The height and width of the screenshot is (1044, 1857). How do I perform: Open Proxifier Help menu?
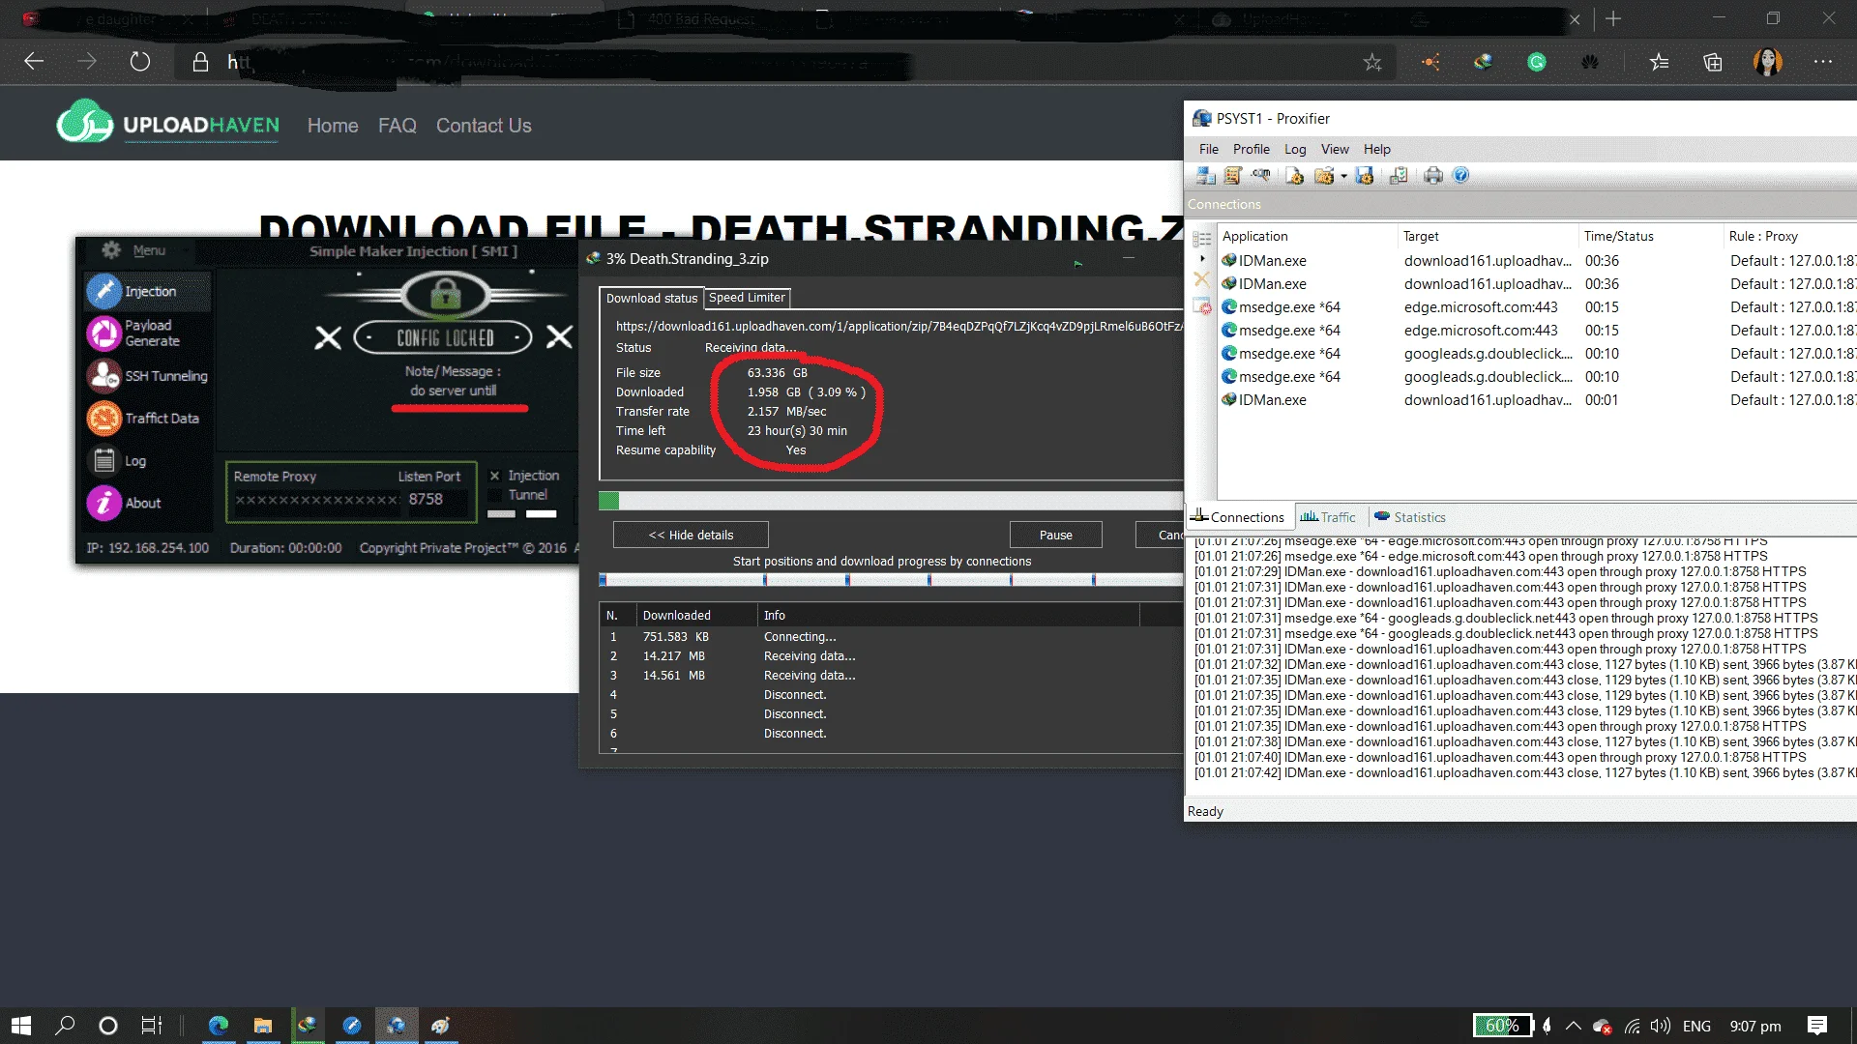click(x=1377, y=149)
